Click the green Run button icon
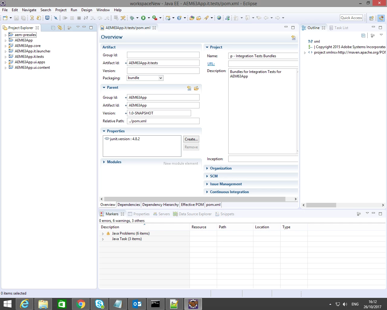 (143, 18)
